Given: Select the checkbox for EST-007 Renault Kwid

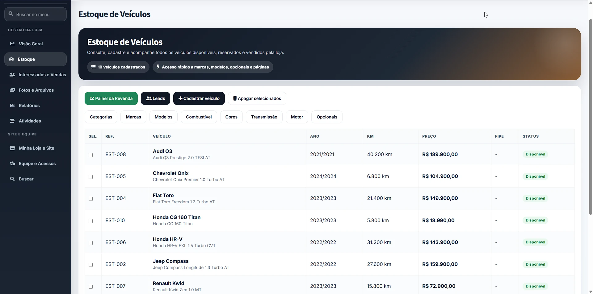Looking at the screenshot, I should [91, 287].
